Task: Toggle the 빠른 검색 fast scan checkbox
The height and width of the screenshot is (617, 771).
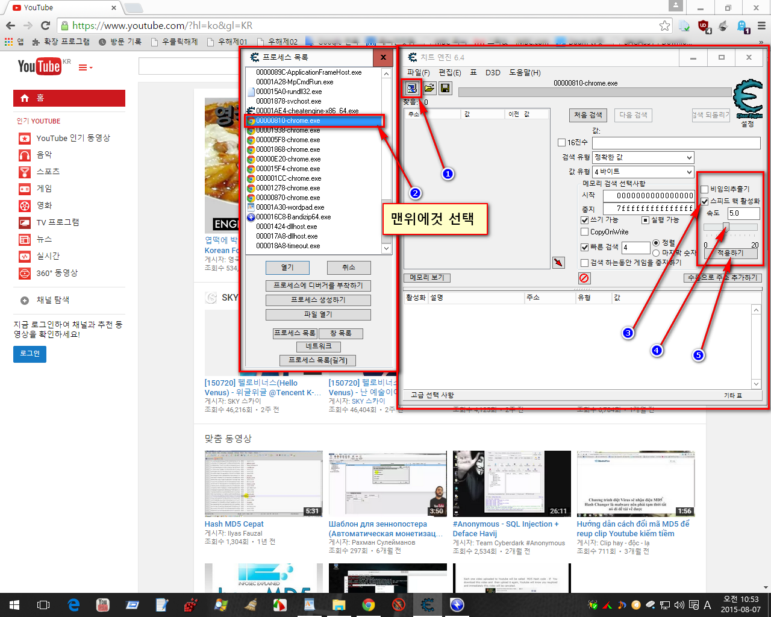Action: point(584,248)
